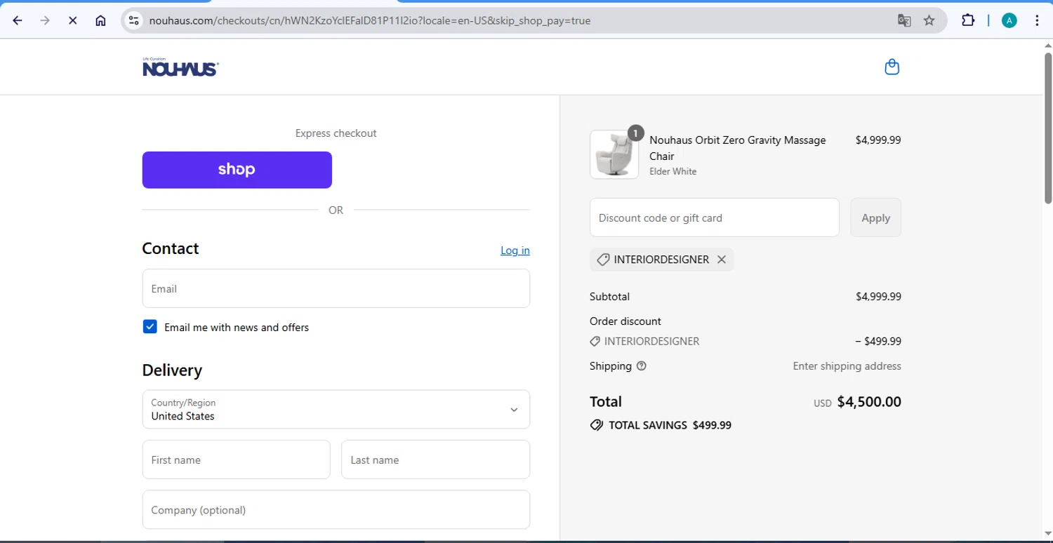Image resolution: width=1053 pixels, height=543 pixels.
Task: Open the Chrome profile avatar
Action: pos(1009,20)
